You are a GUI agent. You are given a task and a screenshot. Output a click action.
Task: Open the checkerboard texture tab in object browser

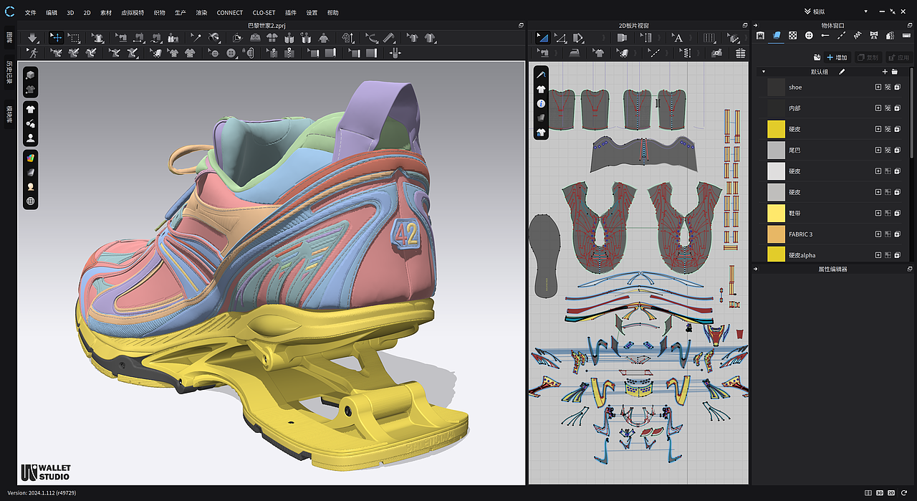[793, 35]
